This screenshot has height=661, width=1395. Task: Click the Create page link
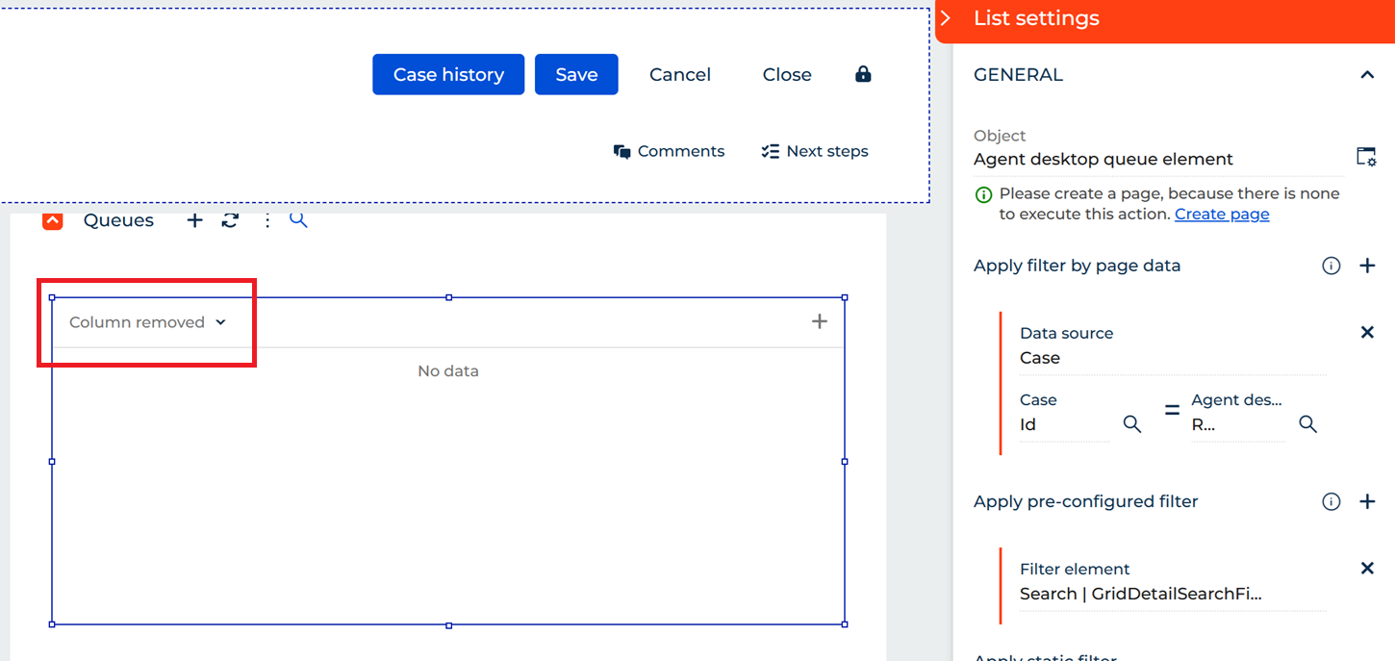click(x=1222, y=214)
